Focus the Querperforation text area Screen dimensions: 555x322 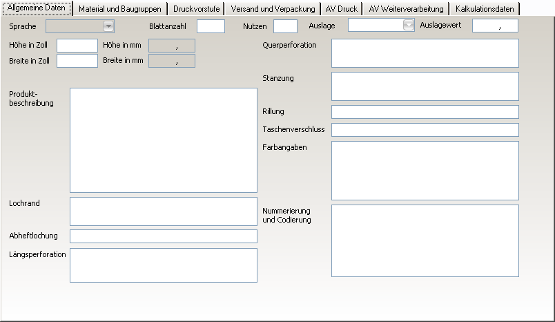425,53
